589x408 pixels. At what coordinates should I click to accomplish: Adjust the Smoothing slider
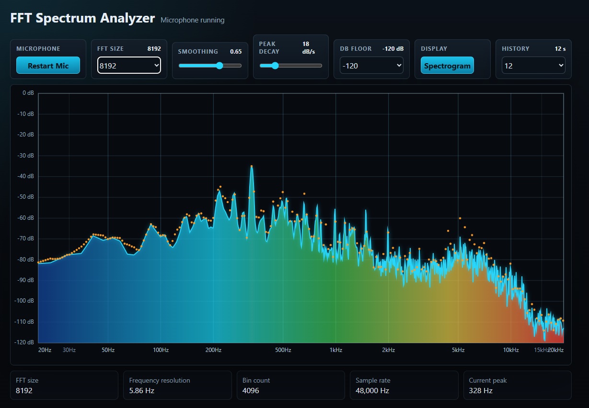210,66
